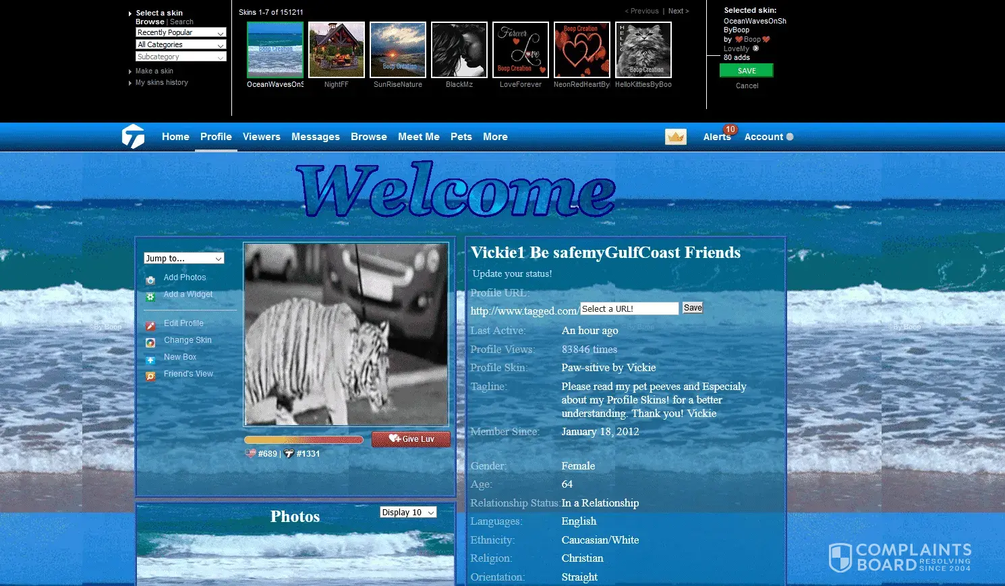Open the Viewers tab
Viewport: 1005px width, 586px height.
tap(262, 137)
